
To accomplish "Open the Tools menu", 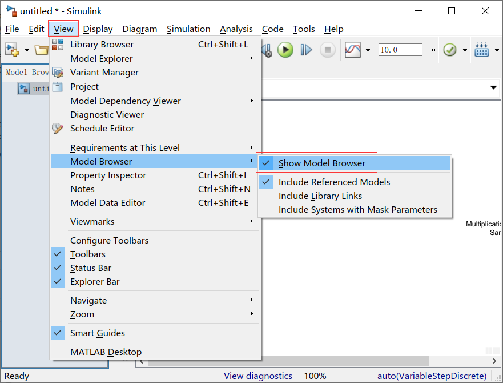I will pos(304,29).
